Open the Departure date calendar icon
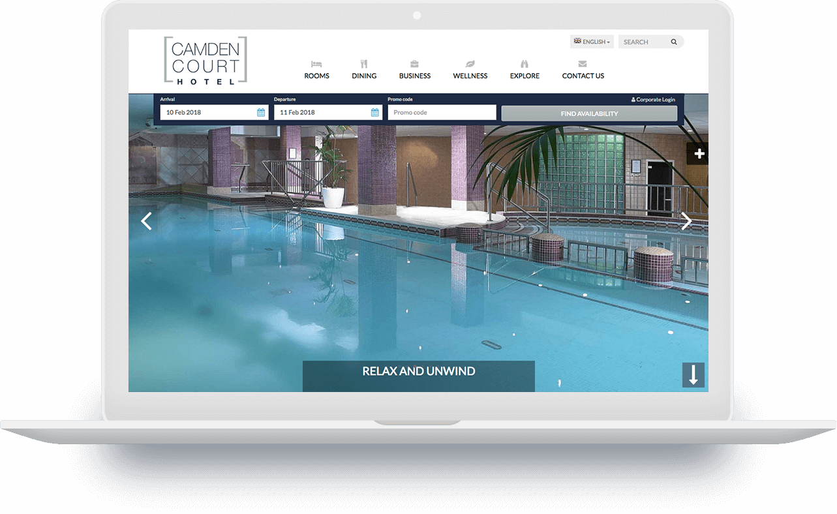This screenshot has height=514, width=837. click(375, 112)
